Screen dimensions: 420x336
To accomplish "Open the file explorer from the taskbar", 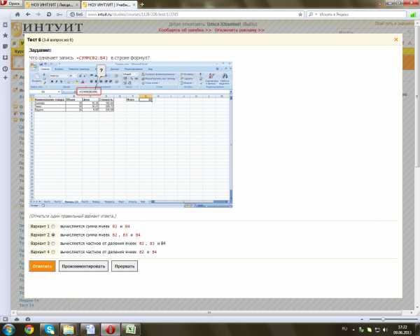I will click(x=69, y=330).
